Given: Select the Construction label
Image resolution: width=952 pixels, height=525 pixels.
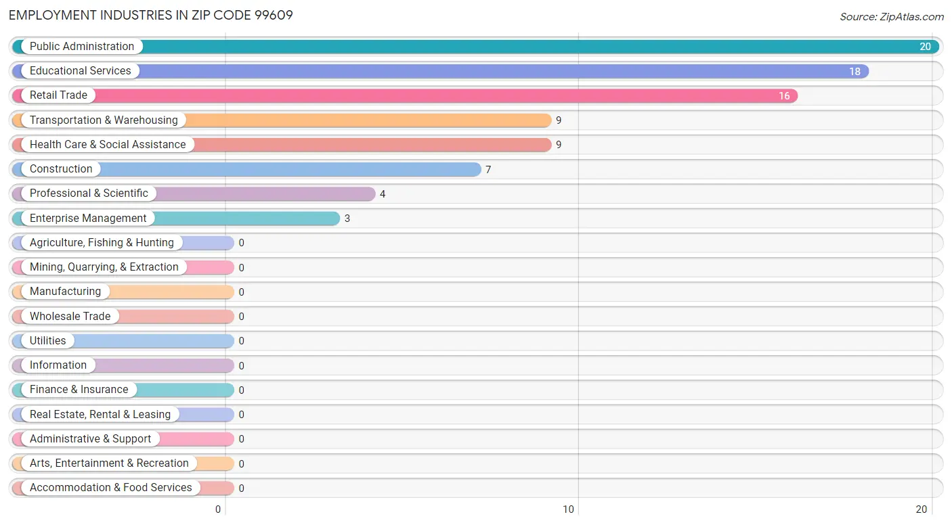Looking at the screenshot, I should pyautogui.click(x=61, y=169).
